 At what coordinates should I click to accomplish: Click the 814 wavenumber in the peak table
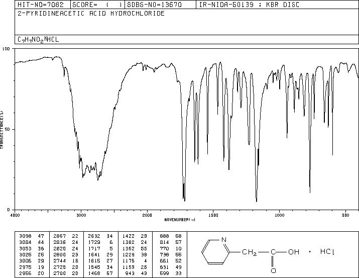(164, 242)
